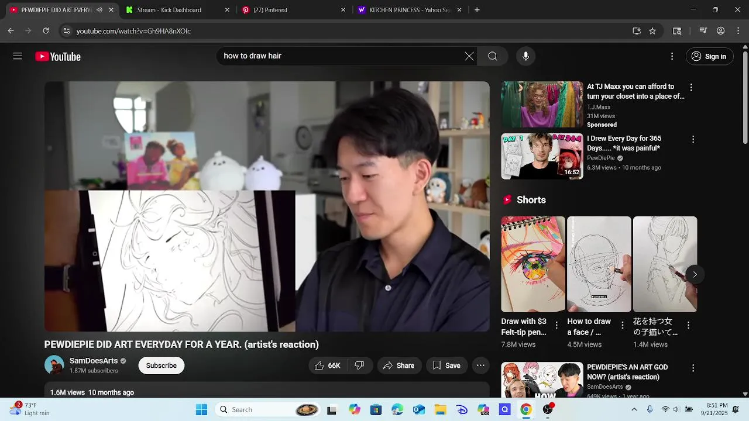
Task: Open more actions under the video
Action: pos(480,365)
